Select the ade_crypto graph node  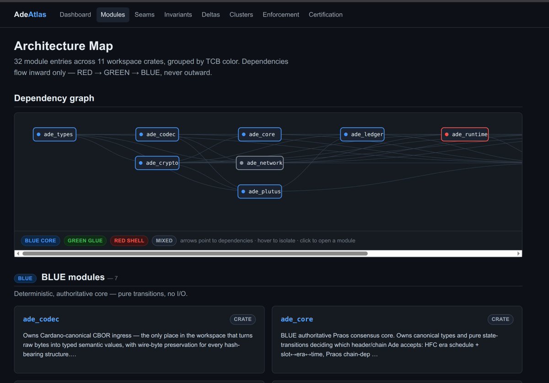pos(157,163)
